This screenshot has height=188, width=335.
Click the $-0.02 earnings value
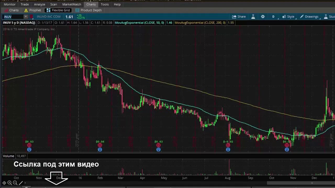228,142
